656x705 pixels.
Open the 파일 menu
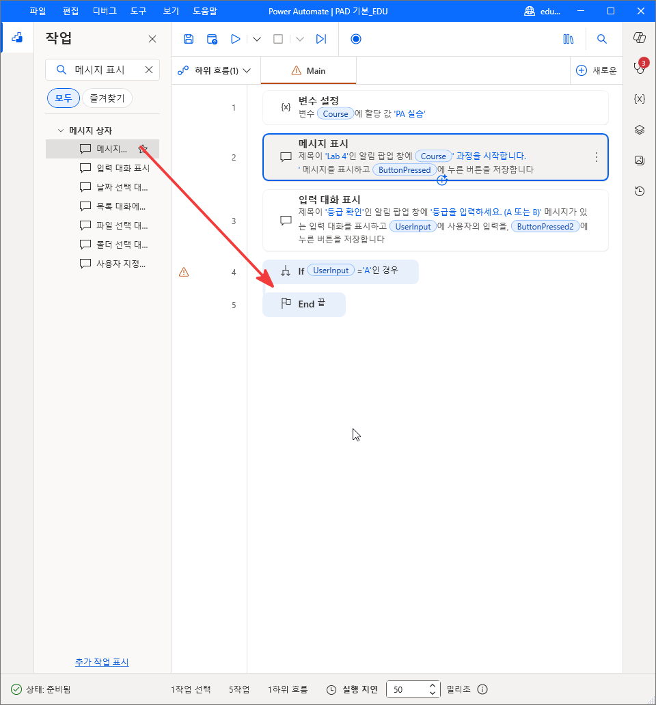tap(38, 11)
